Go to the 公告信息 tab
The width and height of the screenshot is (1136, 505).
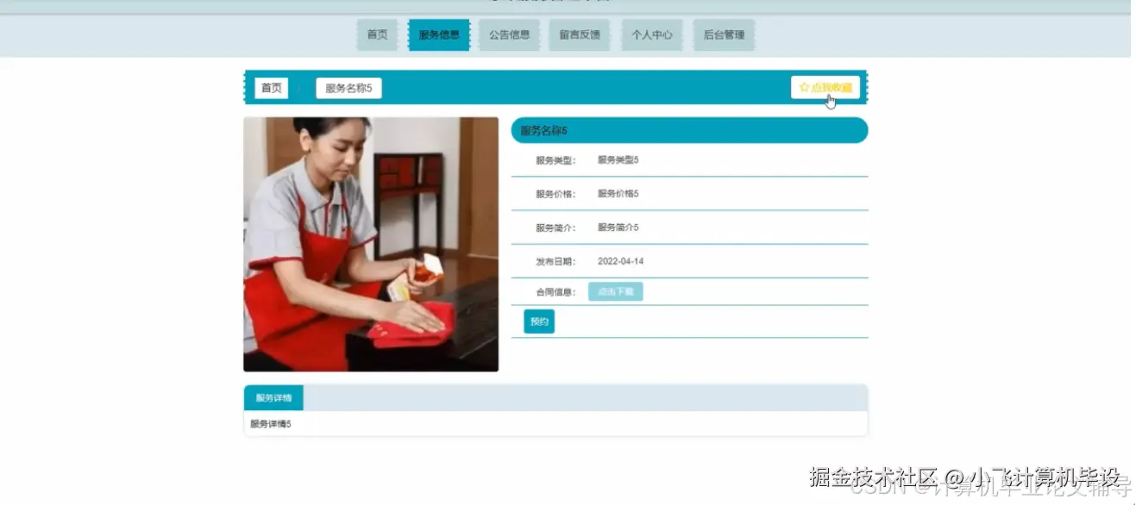point(509,35)
